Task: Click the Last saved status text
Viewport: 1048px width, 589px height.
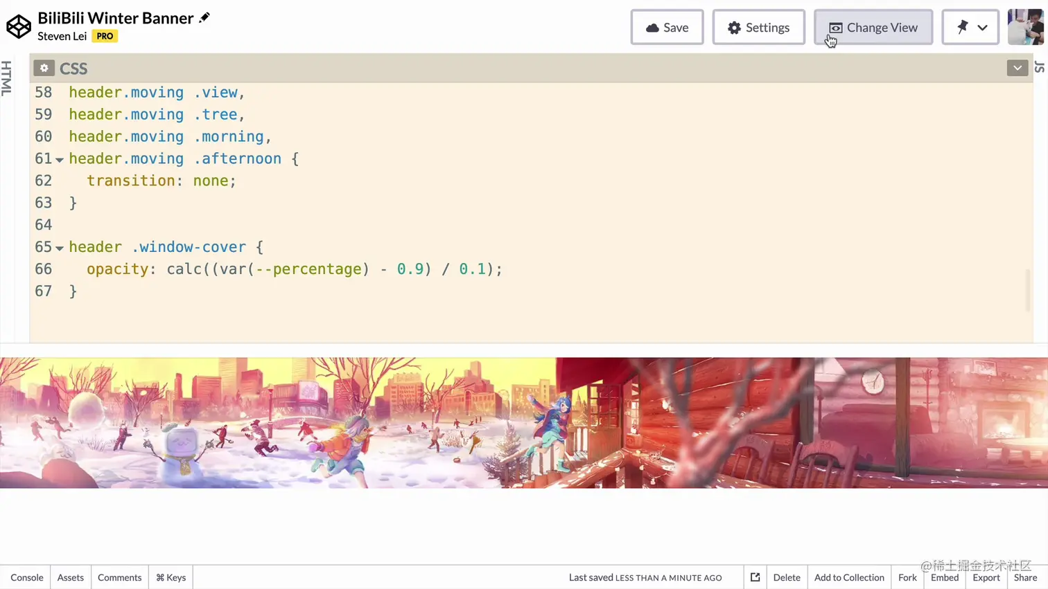Action: [645, 577]
